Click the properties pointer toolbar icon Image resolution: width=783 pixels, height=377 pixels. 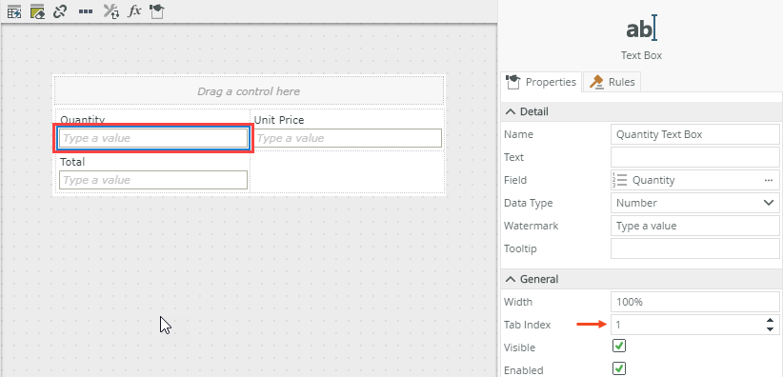(157, 11)
